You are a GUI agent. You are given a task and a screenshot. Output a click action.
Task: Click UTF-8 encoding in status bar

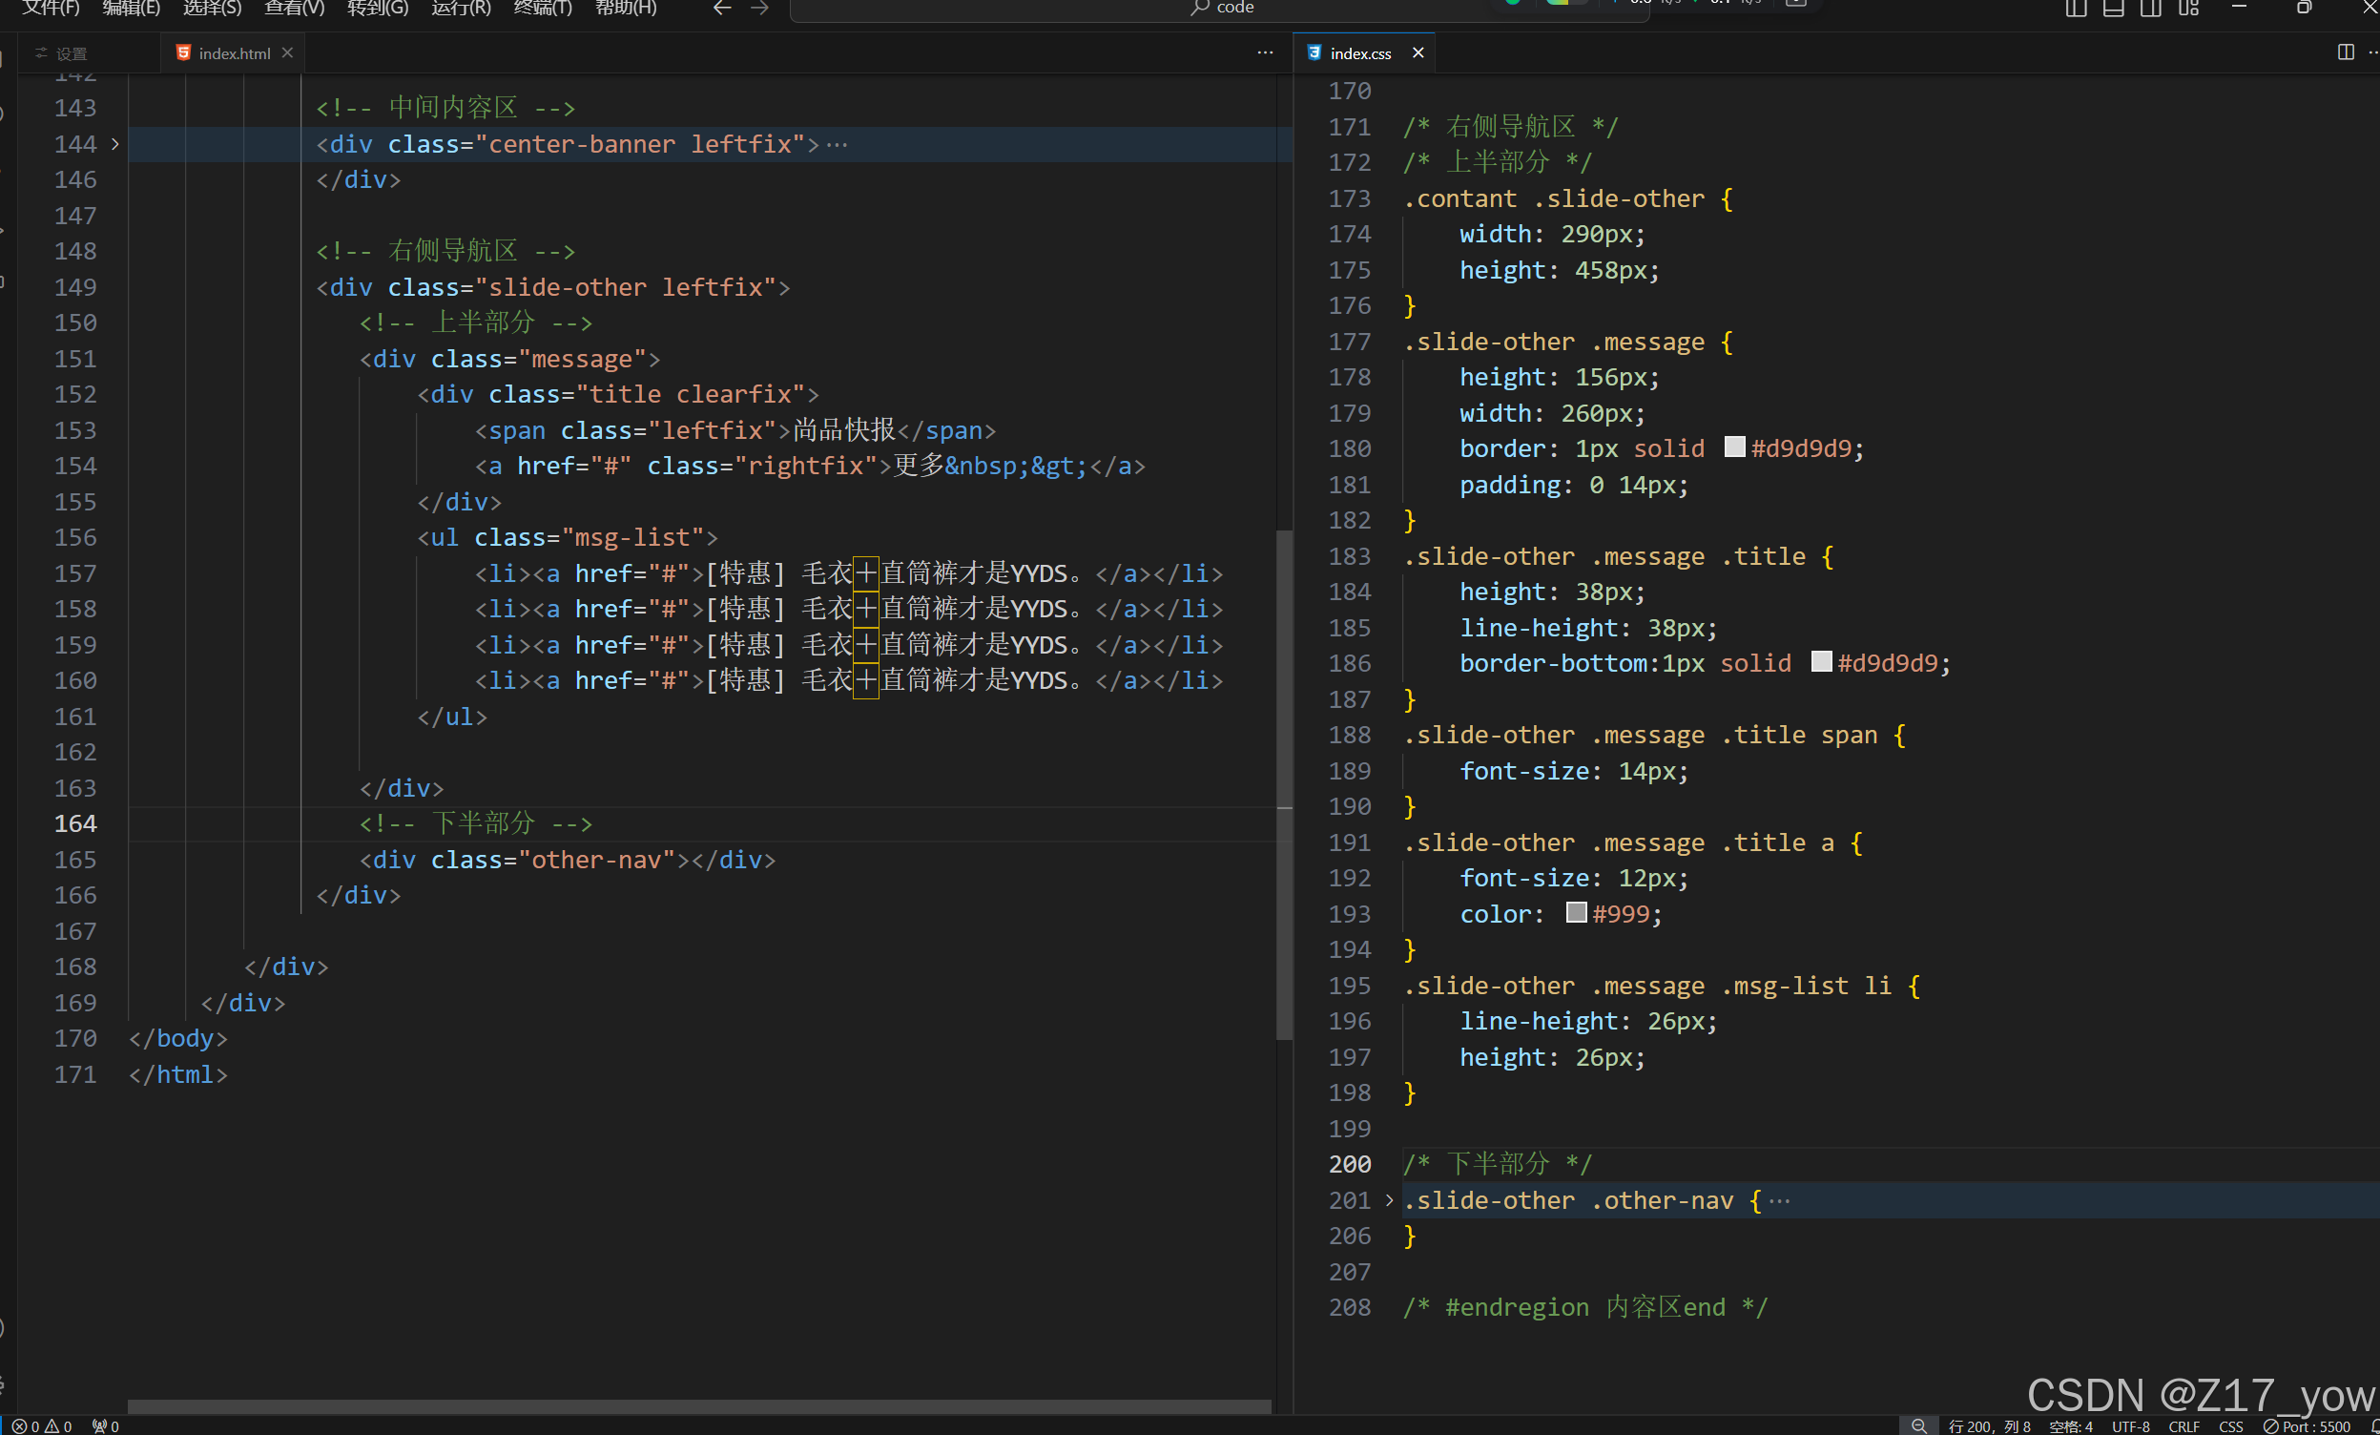[2130, 1426]
